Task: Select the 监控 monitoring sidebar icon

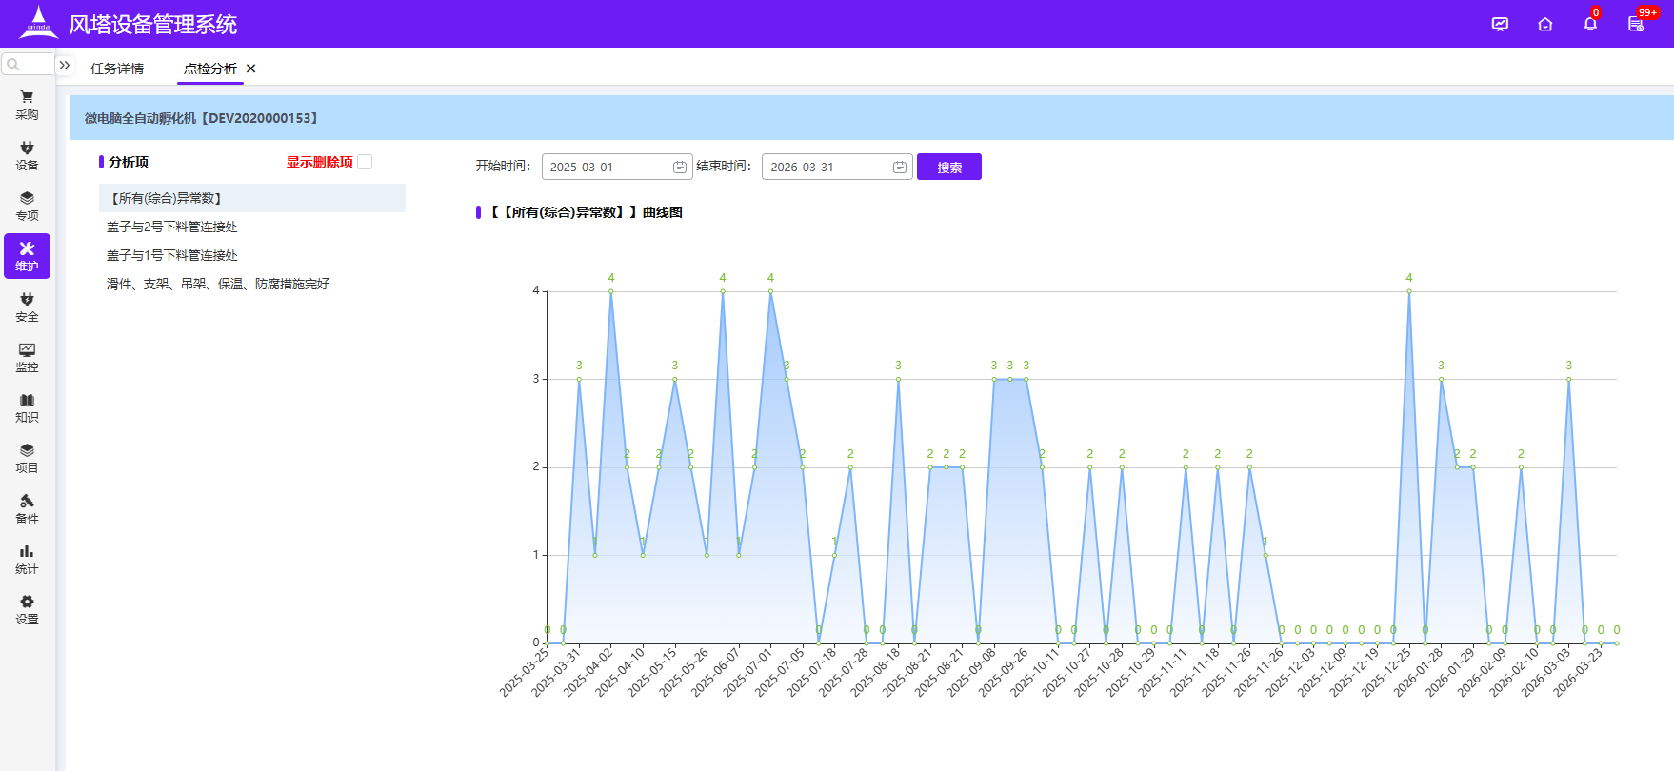Action: 27,357
